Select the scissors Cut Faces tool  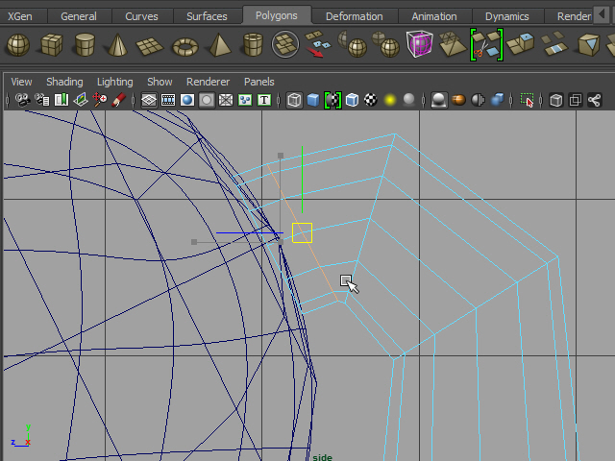[486, 45]
